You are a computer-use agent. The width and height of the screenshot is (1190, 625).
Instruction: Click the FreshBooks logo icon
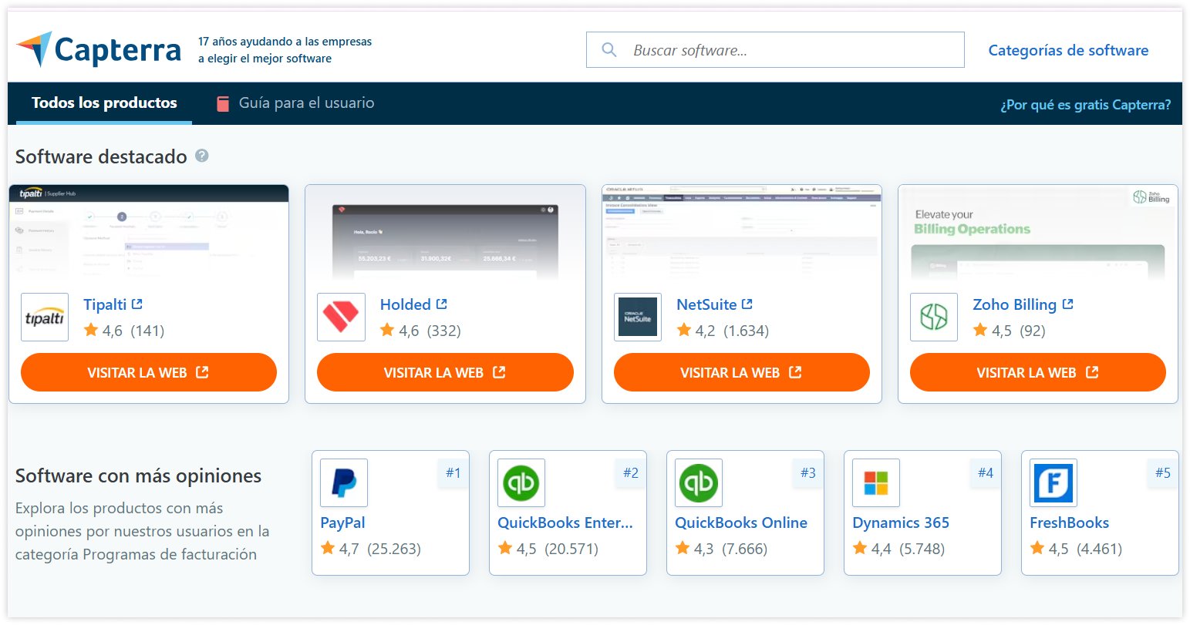[x=1053, y=483]
